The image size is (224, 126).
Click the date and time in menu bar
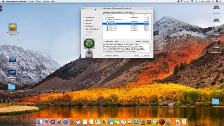pos(202,1)
